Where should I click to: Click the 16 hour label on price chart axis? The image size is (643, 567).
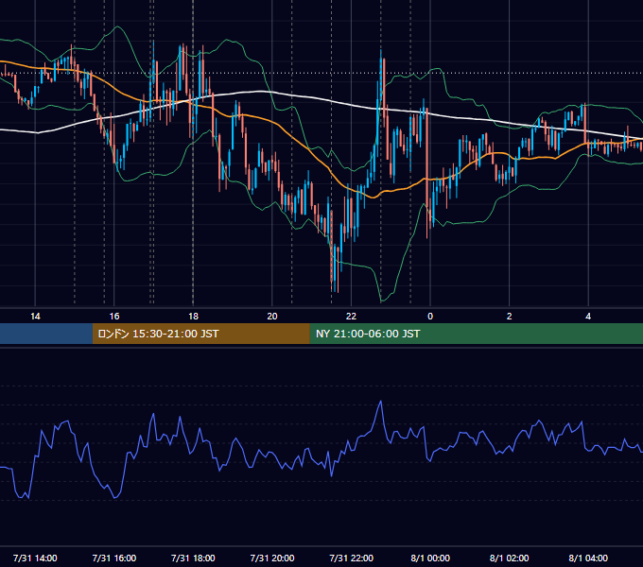(x=114, y=317)
